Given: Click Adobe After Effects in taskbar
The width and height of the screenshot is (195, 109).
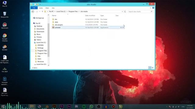Looking at the screenshot, I should [x=69, y=106].
